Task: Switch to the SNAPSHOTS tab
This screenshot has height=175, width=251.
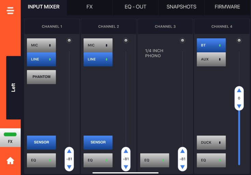Action: (181, 7)
